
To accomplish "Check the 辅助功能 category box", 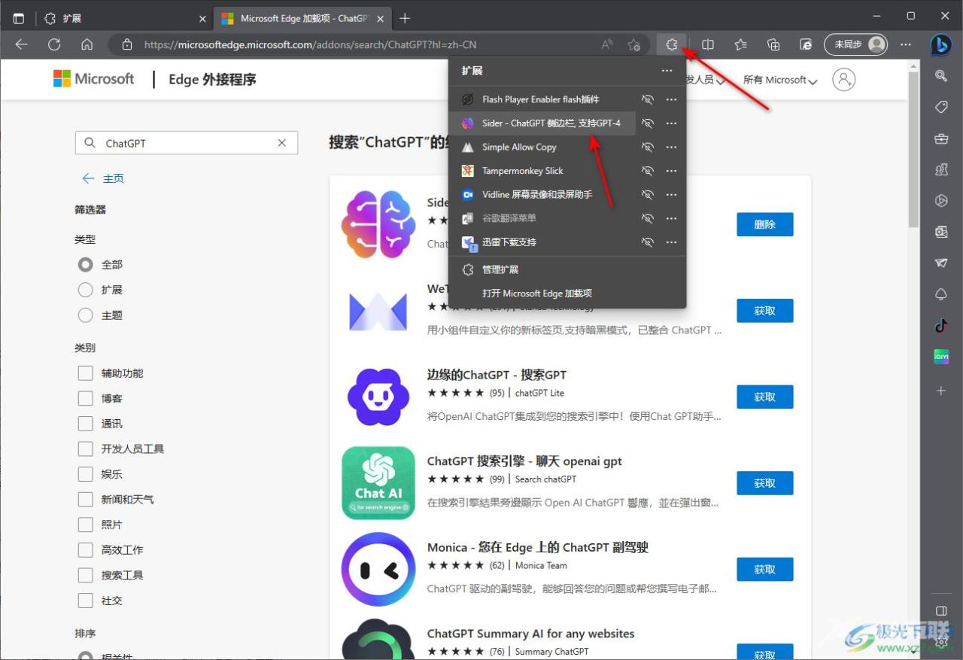I will pos(86,373).
